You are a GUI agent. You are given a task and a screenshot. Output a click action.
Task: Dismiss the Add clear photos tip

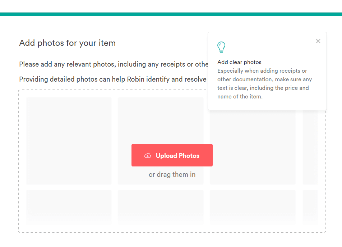pos(318,41)
